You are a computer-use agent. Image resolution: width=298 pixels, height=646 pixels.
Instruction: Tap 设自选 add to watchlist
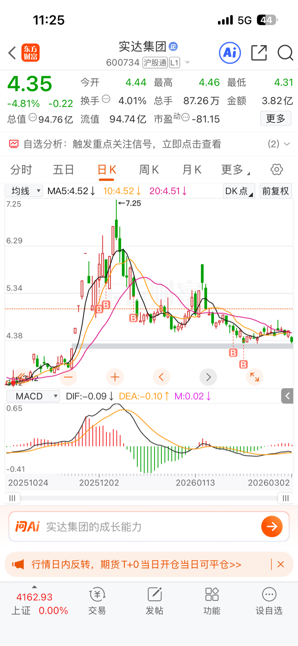269,601
